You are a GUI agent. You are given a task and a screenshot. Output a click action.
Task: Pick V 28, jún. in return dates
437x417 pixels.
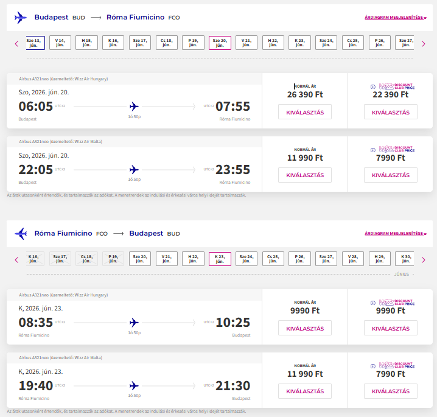pyautogui.click(x=352, y=259)
